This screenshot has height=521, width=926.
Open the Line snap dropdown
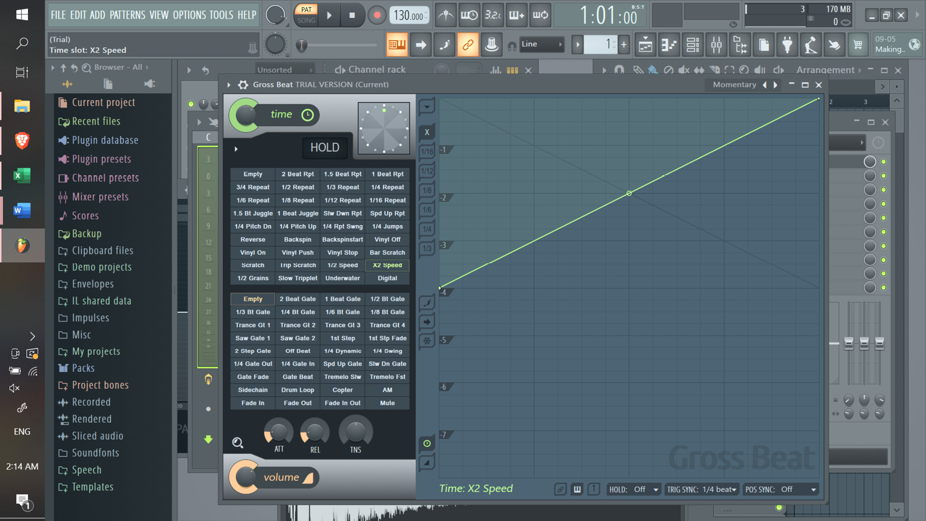pos(541,44)
